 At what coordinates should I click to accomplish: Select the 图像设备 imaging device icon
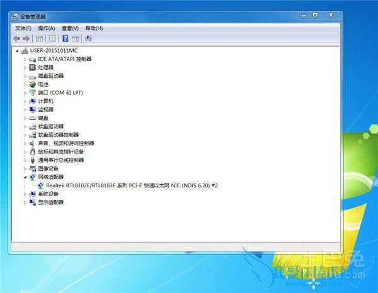click(x=33, y=169)
